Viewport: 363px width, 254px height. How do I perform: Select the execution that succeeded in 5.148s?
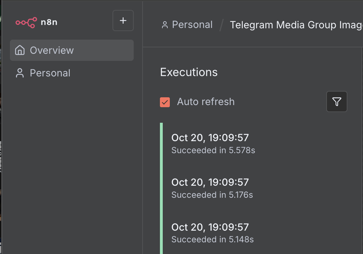pos(212,233)
